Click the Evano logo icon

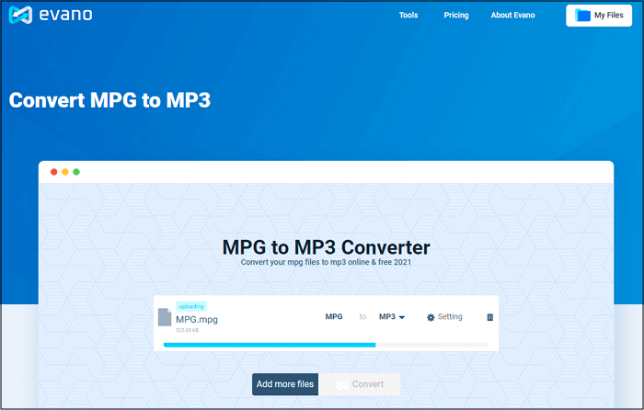click(20, 16)
